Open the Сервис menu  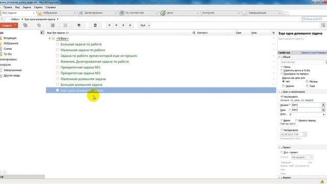pos(38,7)
